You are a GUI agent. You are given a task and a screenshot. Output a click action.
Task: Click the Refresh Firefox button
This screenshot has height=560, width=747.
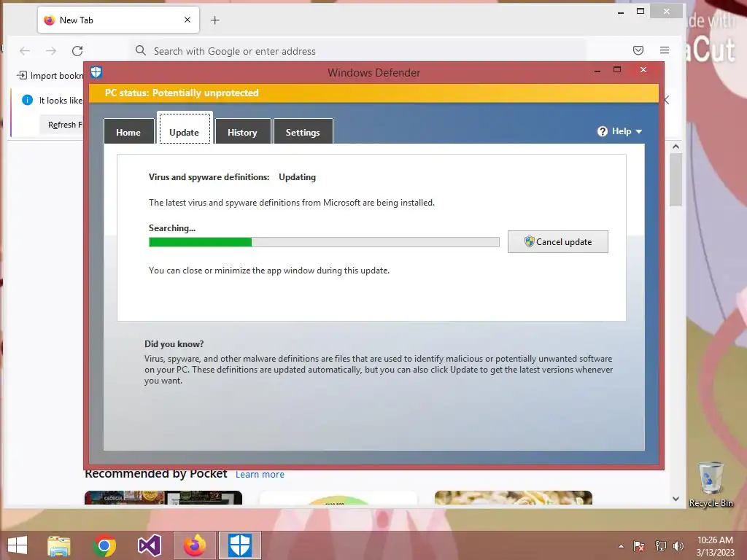click(62, 125)
